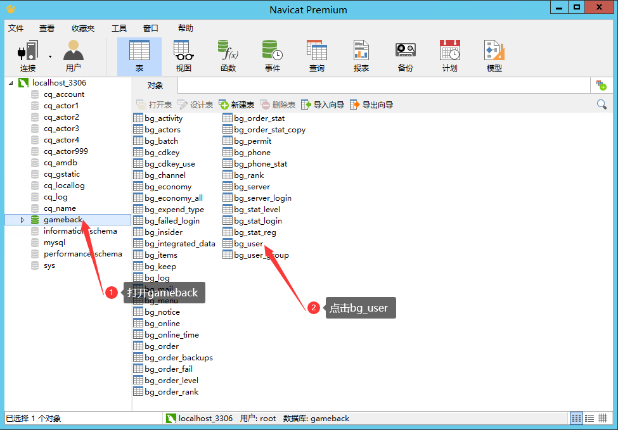
Task: Collapse the localhost_3306 connection tree
Action: [11, 83]
